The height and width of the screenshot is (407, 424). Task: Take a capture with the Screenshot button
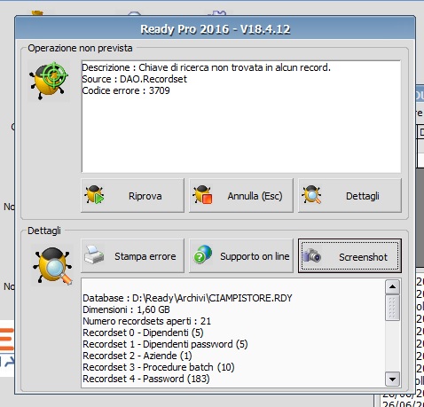coord(349,256)
